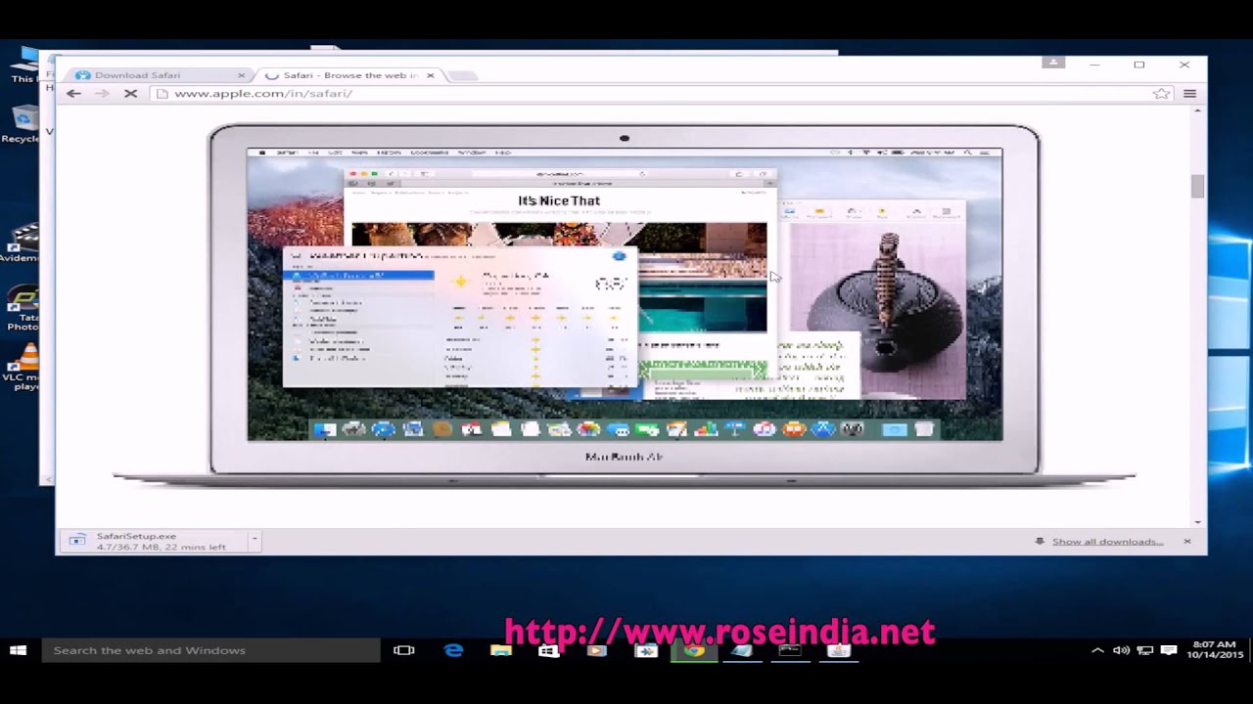
Task: Click the scrollbar up arrow
Action: [x=1198, y=111]
